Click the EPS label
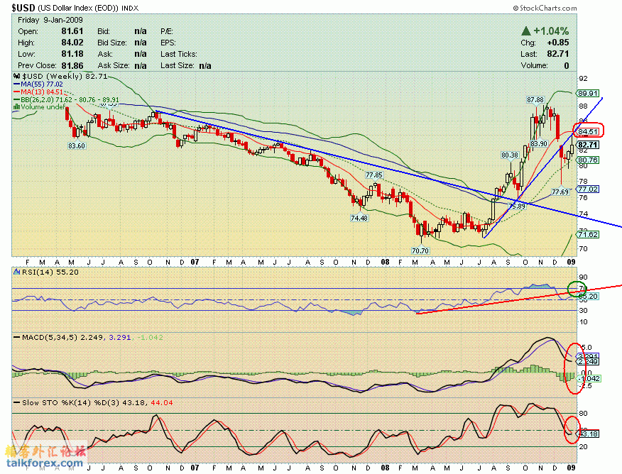The width and height of the screenshot is (622, 474). tap(168, 43)
